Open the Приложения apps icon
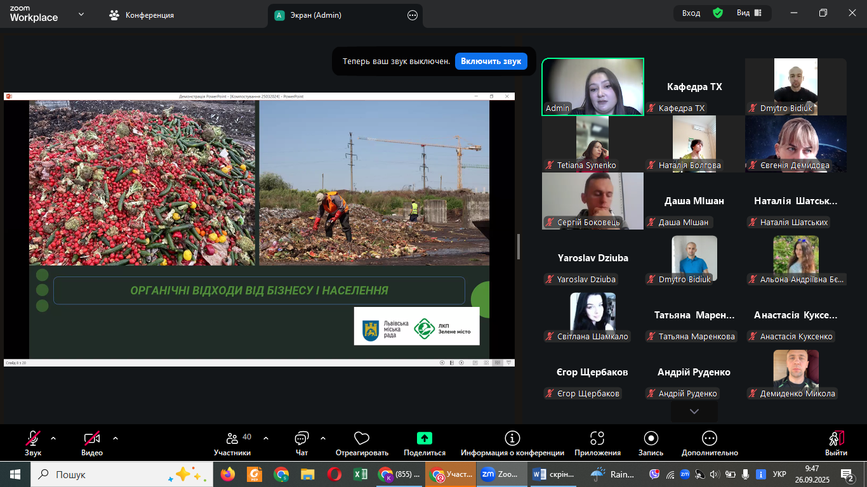867x487 pixels. tap(597, 438)
